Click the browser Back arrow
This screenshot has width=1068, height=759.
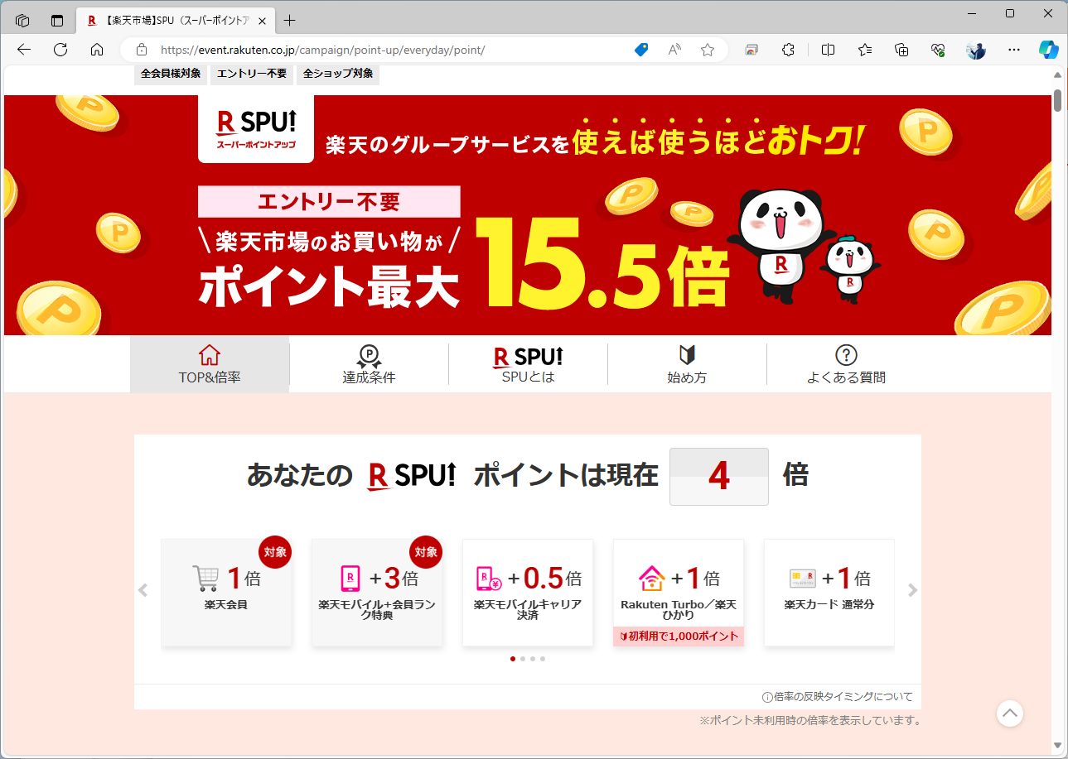tap(24, 50)
